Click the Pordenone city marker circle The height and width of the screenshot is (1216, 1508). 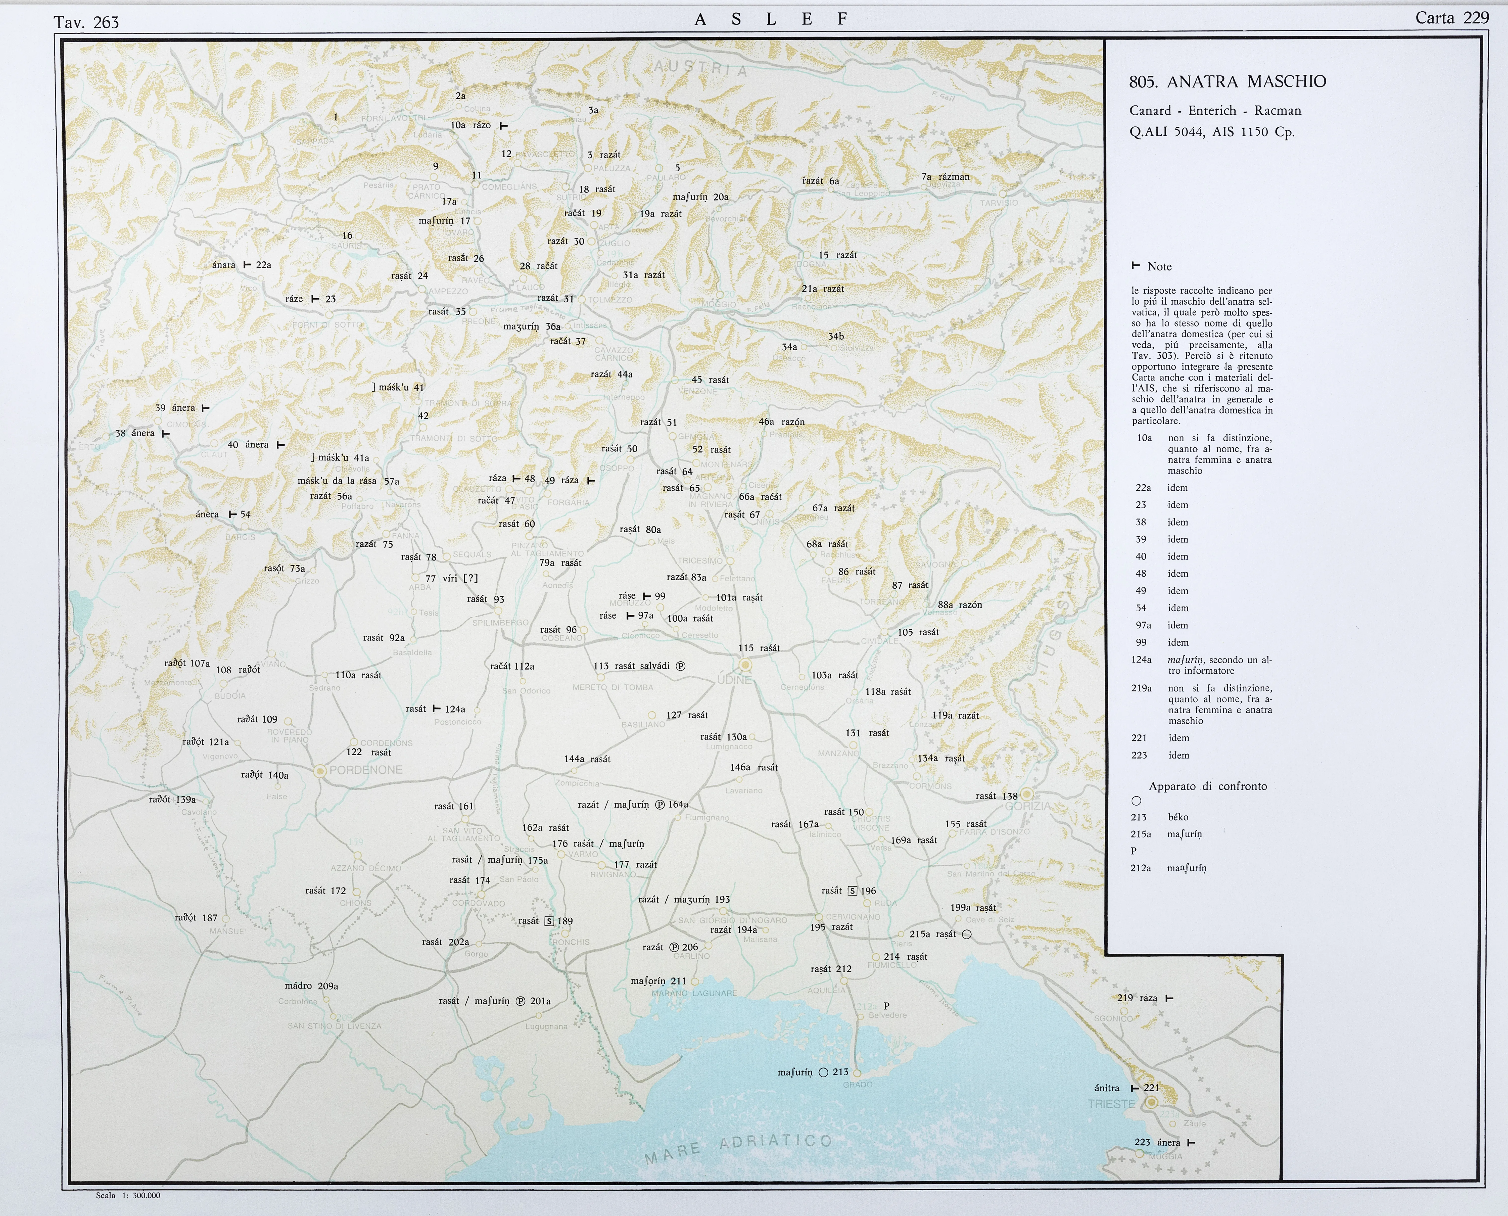pyautogui.click(x=320, y=771)
